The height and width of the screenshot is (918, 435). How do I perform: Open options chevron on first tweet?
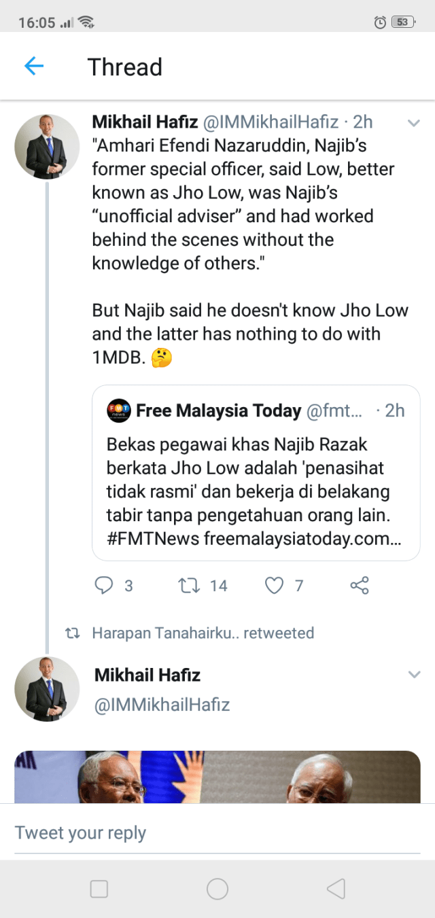coord(413,123)
